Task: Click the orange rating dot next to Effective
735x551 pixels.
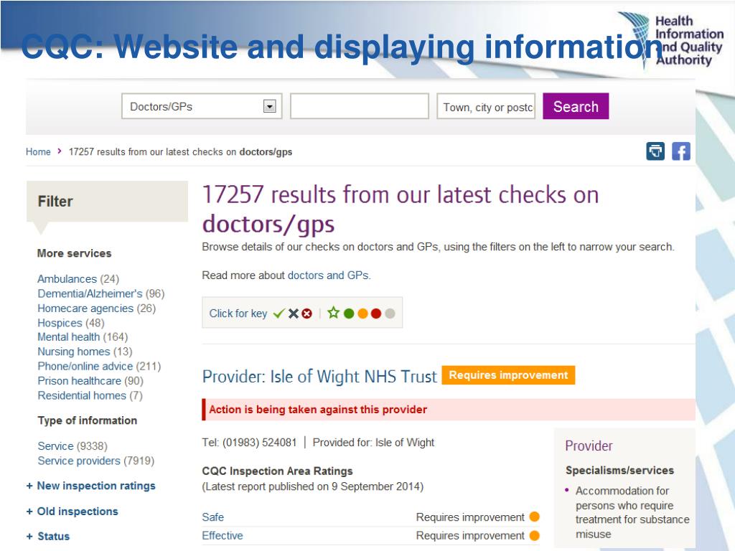Action: click(x=534, y=535)
